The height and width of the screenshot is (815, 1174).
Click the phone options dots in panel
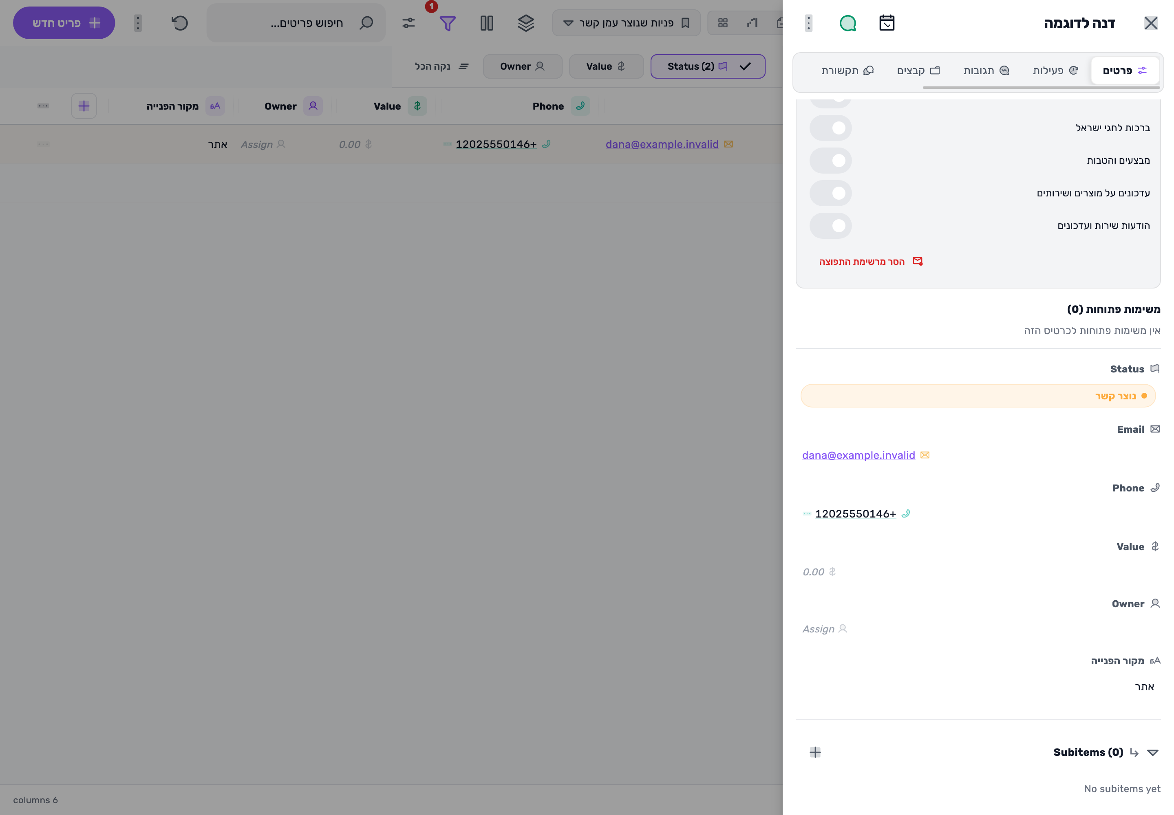pos(807,514)
